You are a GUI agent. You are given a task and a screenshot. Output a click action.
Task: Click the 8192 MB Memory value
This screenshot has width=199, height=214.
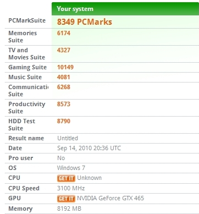click(69, 208)
